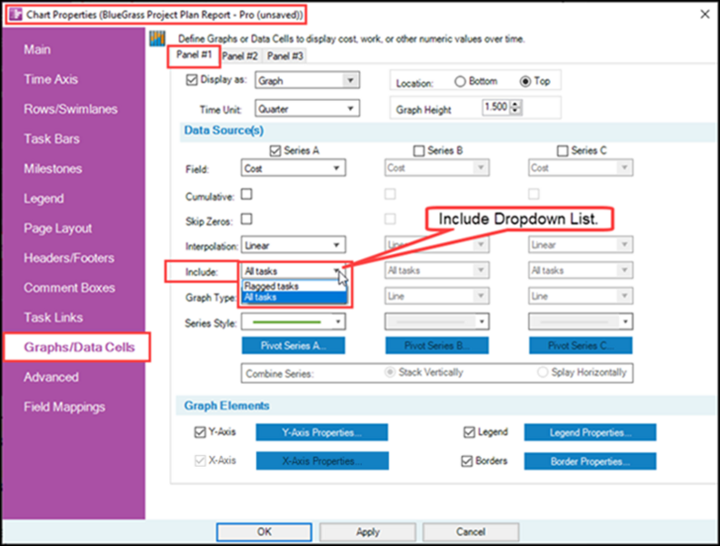Go to Page Layout settings
Viewport: 720px width, 546px height.
click(58, 228)
